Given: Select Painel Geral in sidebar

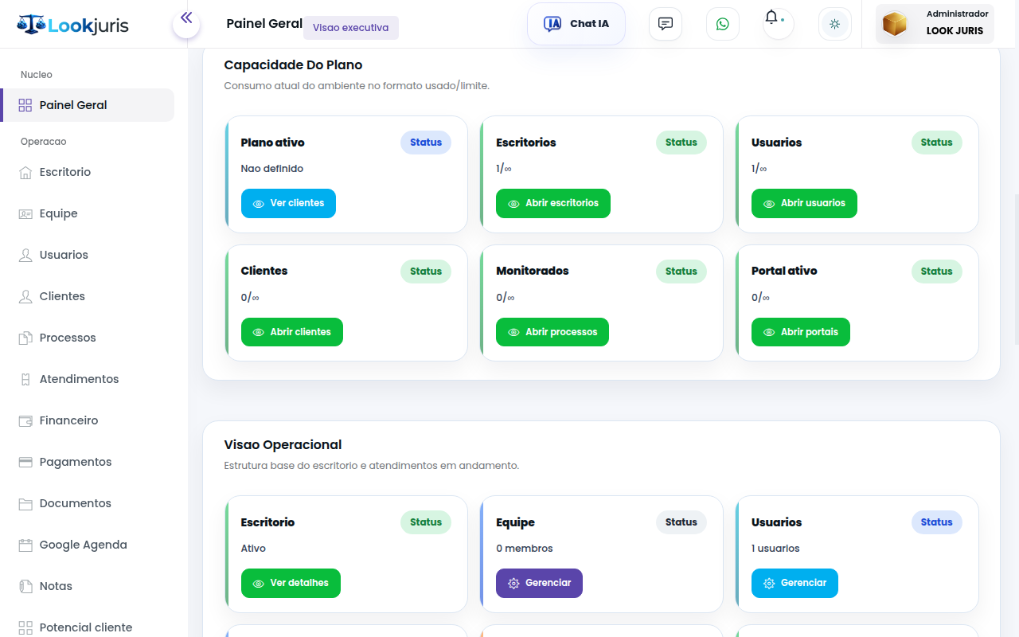Looking at the screenshot, I should coord(73,105).
